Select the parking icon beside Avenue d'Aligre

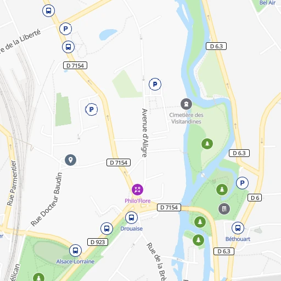(x=155, y=85)
